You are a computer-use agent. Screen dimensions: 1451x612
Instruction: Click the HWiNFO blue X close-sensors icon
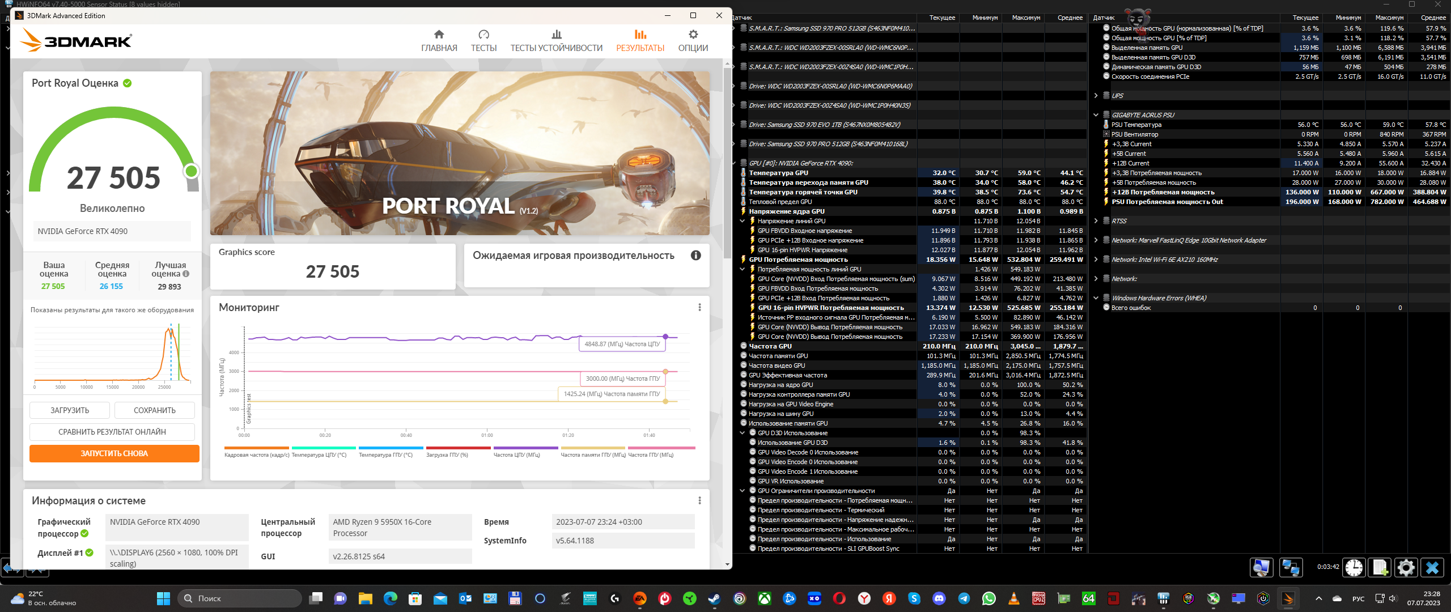click(x=1432, y=567)
